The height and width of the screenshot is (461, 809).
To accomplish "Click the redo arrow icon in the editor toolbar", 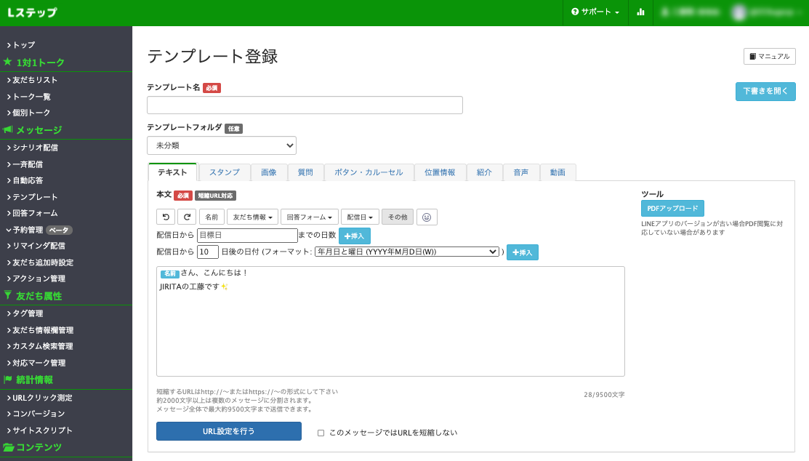I will coord(188,216).
